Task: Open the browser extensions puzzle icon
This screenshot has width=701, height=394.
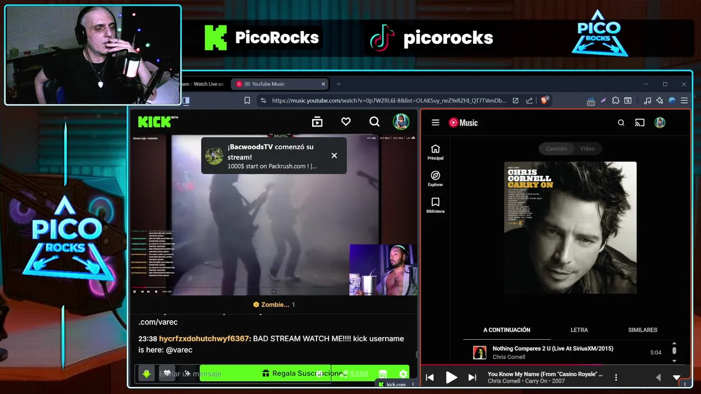Action: click(x=616, y=101)
